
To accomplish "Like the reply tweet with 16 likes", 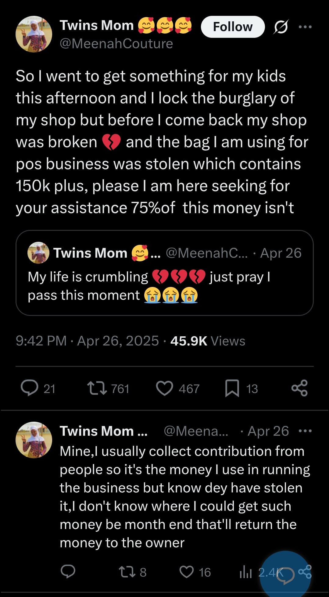I will 187,572.
